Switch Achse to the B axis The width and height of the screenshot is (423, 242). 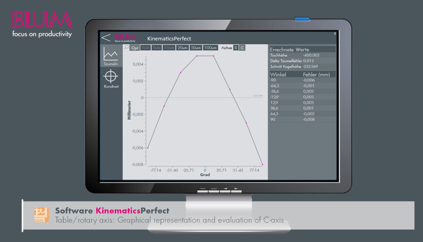236,48
